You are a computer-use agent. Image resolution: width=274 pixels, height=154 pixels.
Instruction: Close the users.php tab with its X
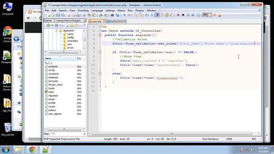pos(104,21)
